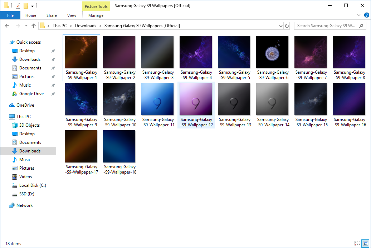
Task: Go up one folder level
Action: [x=34, y=26]
